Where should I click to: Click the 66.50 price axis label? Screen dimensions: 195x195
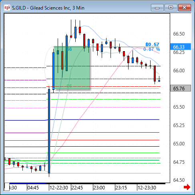point(179,34)
